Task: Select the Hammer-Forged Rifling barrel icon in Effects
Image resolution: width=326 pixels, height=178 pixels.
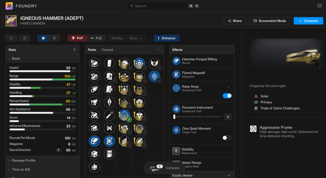Action: click(x=176, y=61)
